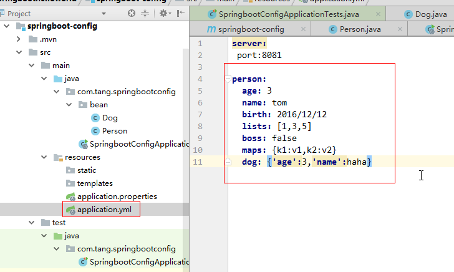Click the bean package icon

[83, 105]
